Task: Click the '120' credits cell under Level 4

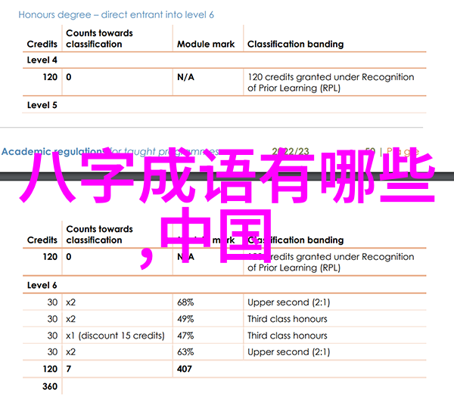Action: click(x=50, y=77)
